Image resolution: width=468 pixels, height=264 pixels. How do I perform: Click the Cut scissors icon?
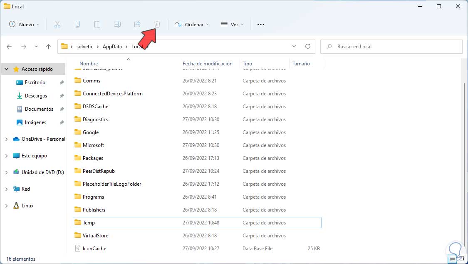[57, 25]
